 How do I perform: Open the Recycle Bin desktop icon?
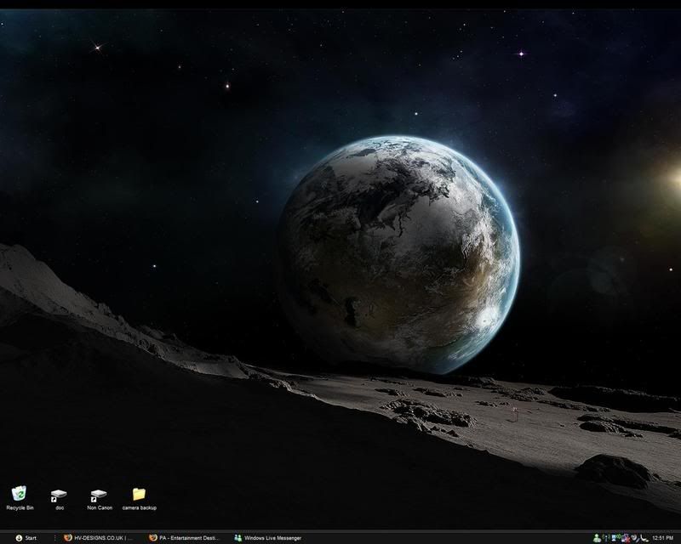click(20, 497)
